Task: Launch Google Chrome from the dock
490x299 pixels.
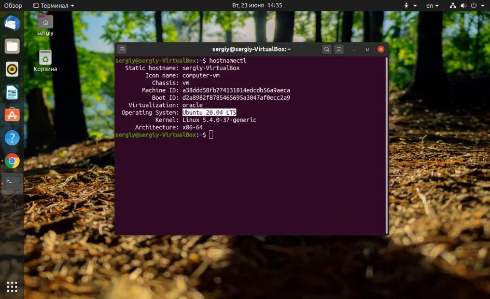Action: point(12,161)
